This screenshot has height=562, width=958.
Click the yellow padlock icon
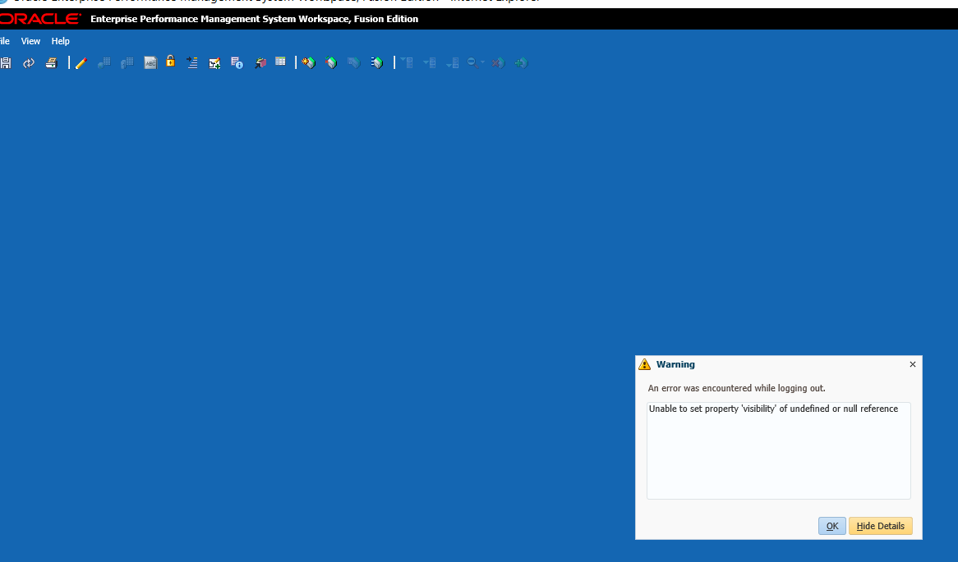(170, 61)
